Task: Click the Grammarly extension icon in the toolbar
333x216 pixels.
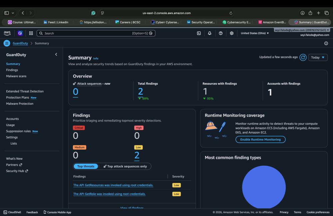Action: click(x=93, y=13)
